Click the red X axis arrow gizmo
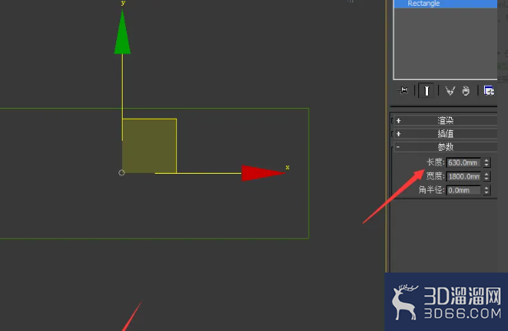 point(263,173)
